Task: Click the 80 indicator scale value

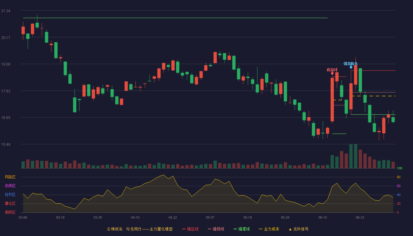Action: 399,177
